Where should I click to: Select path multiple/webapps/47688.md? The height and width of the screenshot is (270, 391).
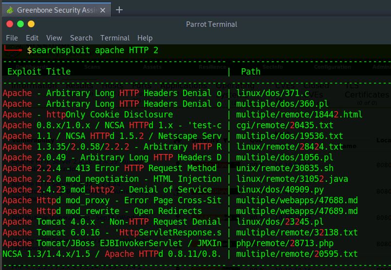pyautogui.click(x=297, y=200)
